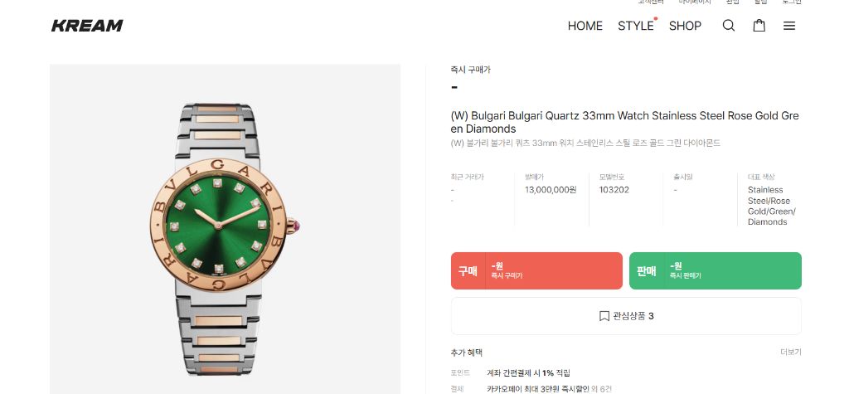The height and width of the screenshot is (394, 849).
Task: Open the STYLE menu item
Action: point(636,26)
